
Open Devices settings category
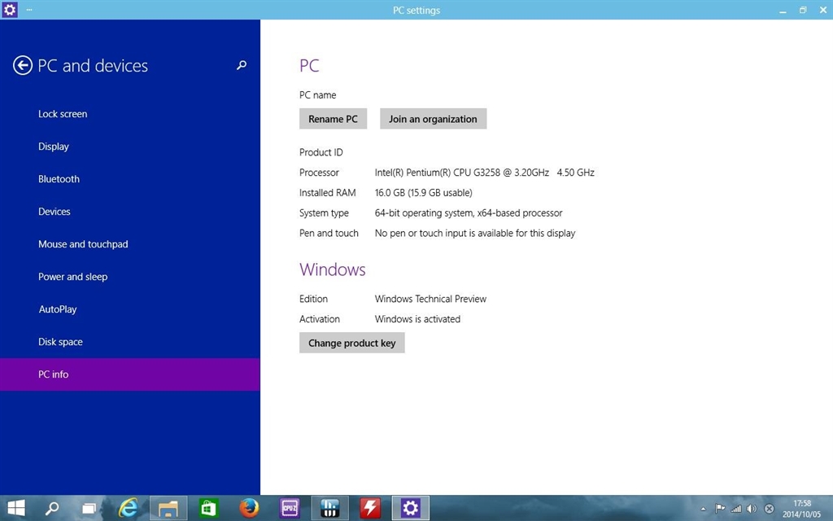55,212
